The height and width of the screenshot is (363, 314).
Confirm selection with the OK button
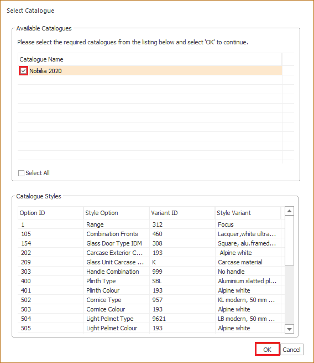(268, 349)
